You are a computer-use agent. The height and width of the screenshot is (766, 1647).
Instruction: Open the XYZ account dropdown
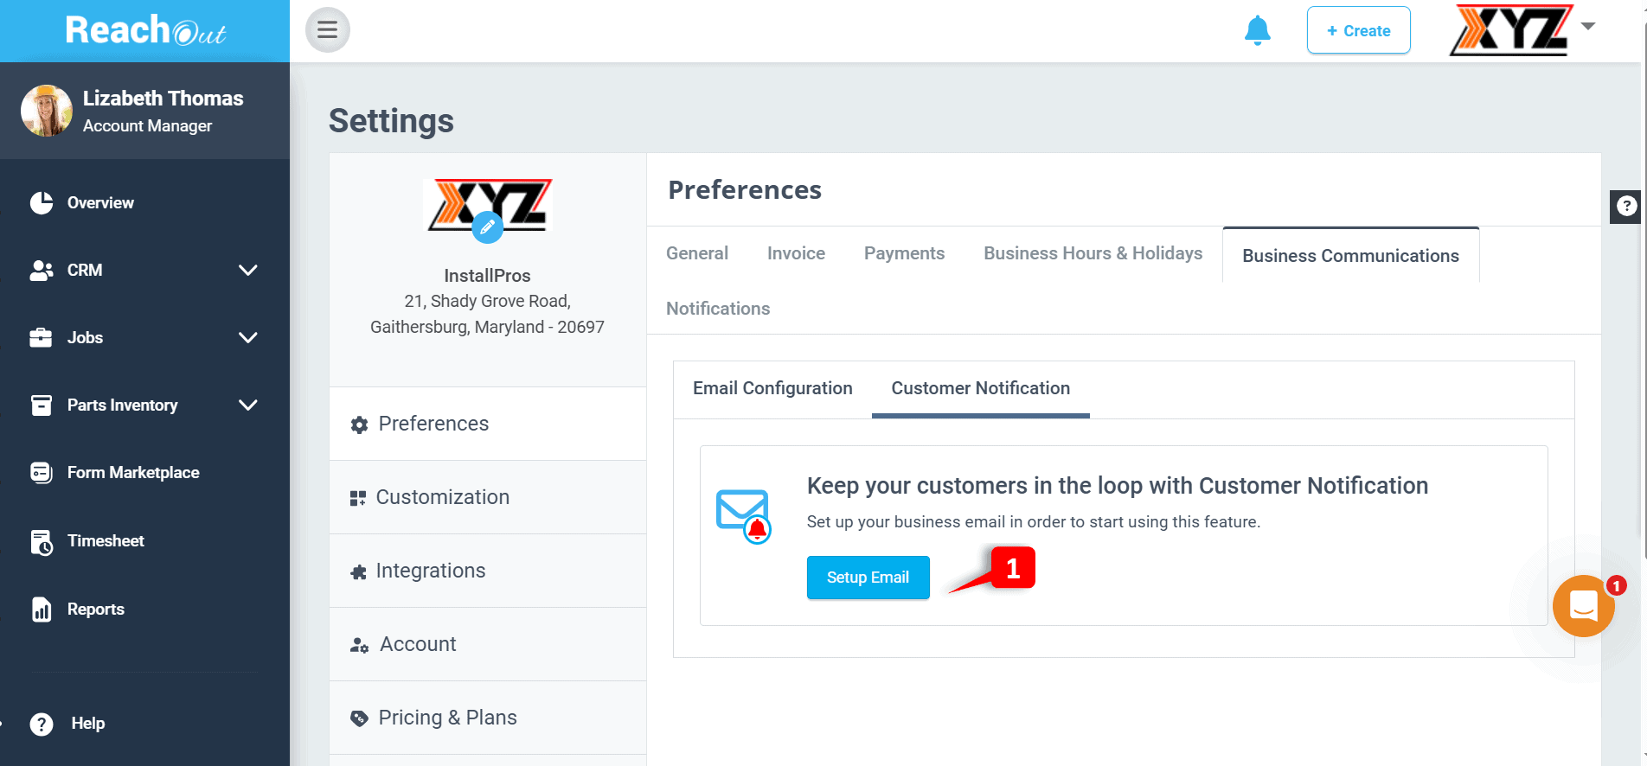(1590, 26)
